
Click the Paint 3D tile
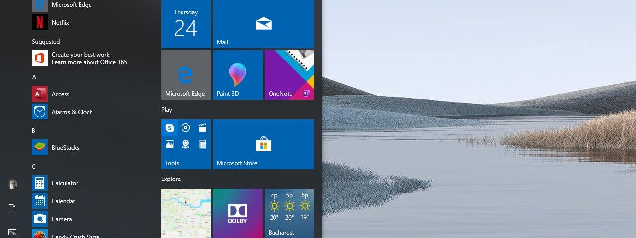coord(237,75)
